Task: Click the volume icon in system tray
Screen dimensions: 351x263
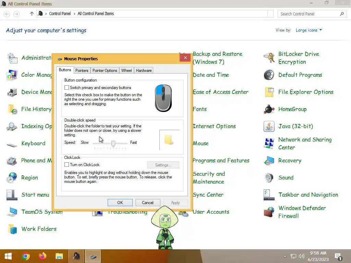Action: click(302, 256)
